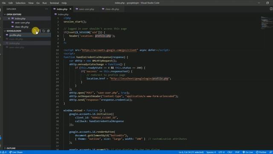Close index.php editor tab with X
Image resolution: width=273 pixels, height=154 pixels.
pos(70,9)
